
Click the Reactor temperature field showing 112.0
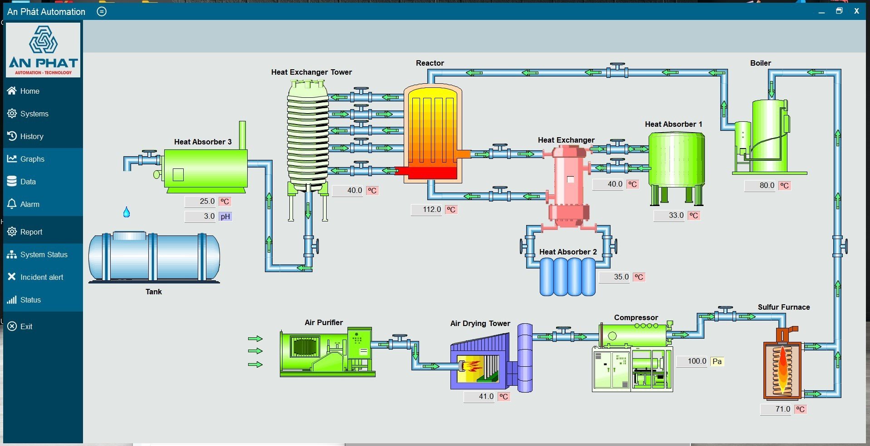[426, 210]
